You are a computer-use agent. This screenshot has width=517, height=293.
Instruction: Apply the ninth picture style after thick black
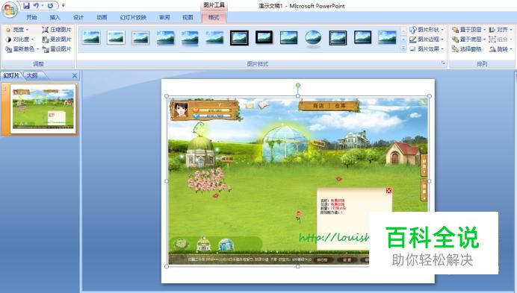pyautogui.click(x=289, y=37)
